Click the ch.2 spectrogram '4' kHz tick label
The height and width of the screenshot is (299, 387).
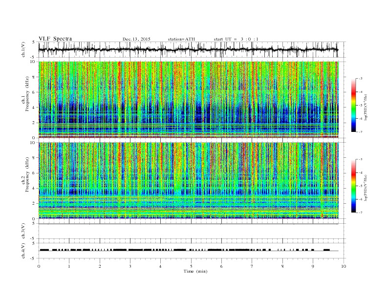coord(34,189)
